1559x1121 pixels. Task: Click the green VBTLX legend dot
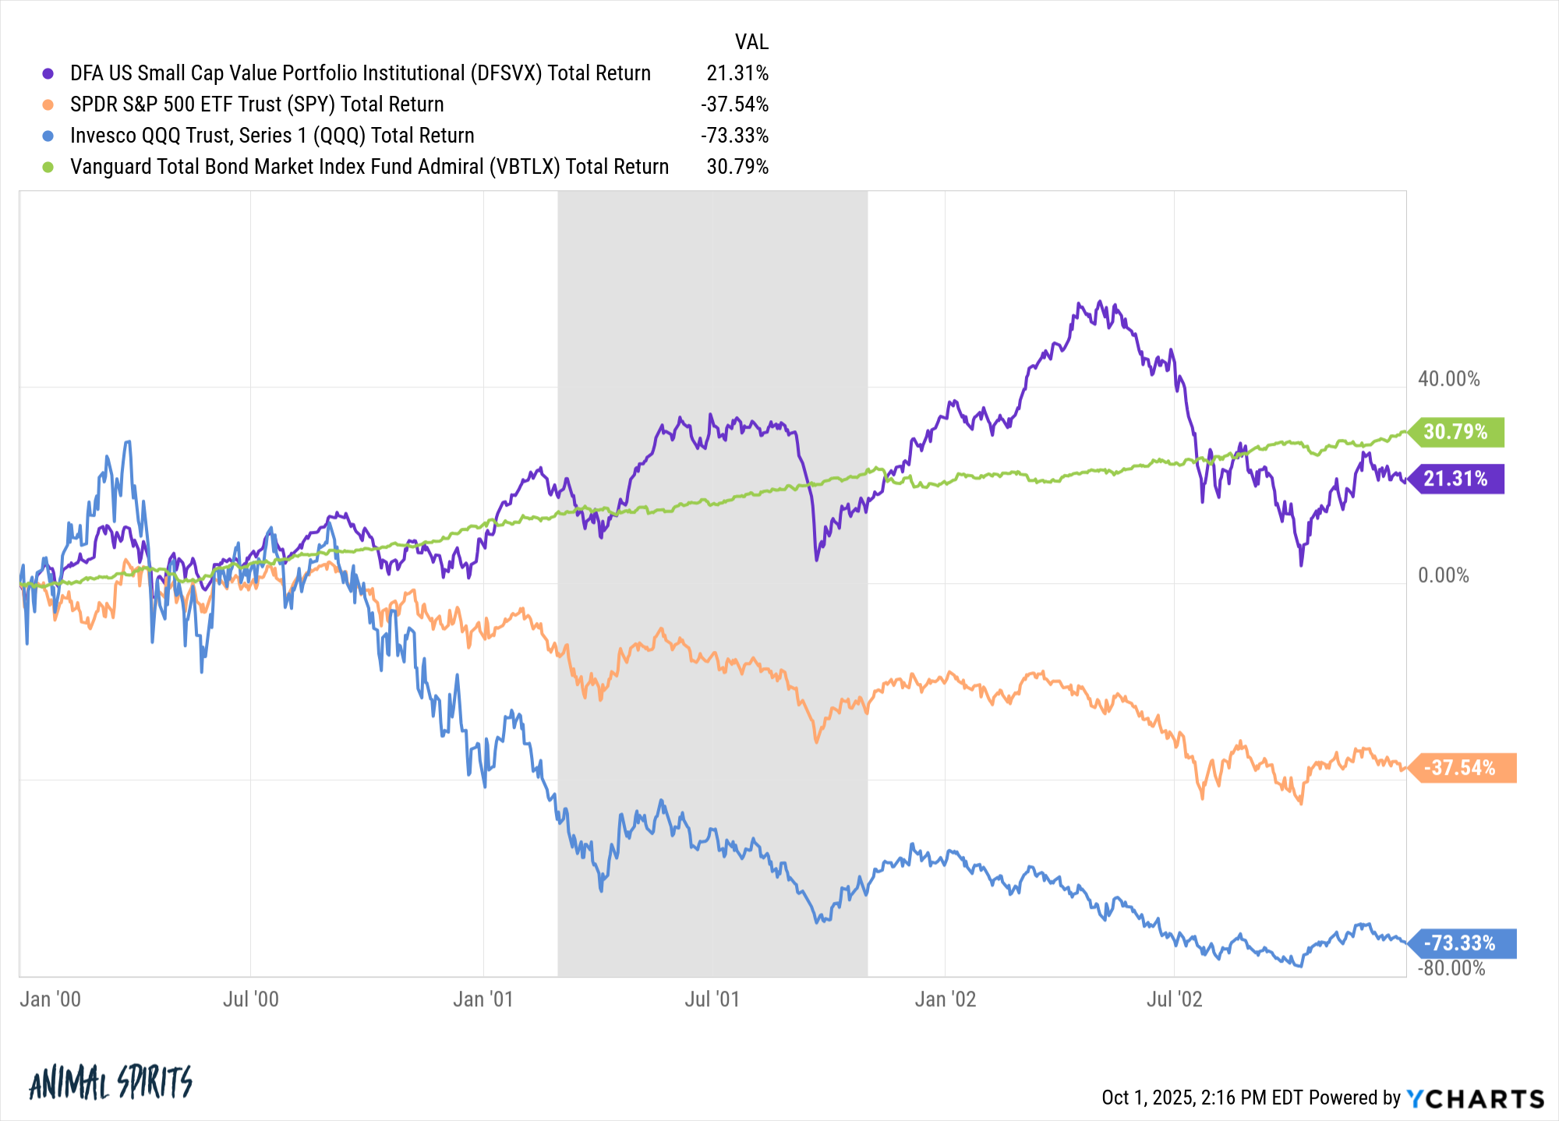[x=48, y=167]
